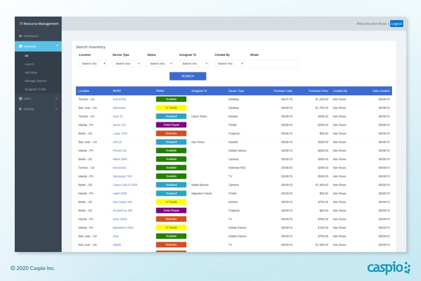This screenshot has height=281, width=421.
Task: Click the Model text input field
Action: [273, 64]
